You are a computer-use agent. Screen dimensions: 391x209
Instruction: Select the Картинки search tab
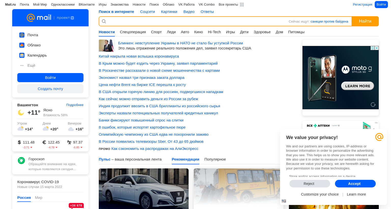point(169,12)
